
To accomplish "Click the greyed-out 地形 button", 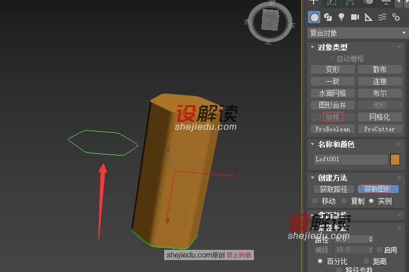I will tap(379, 105).
